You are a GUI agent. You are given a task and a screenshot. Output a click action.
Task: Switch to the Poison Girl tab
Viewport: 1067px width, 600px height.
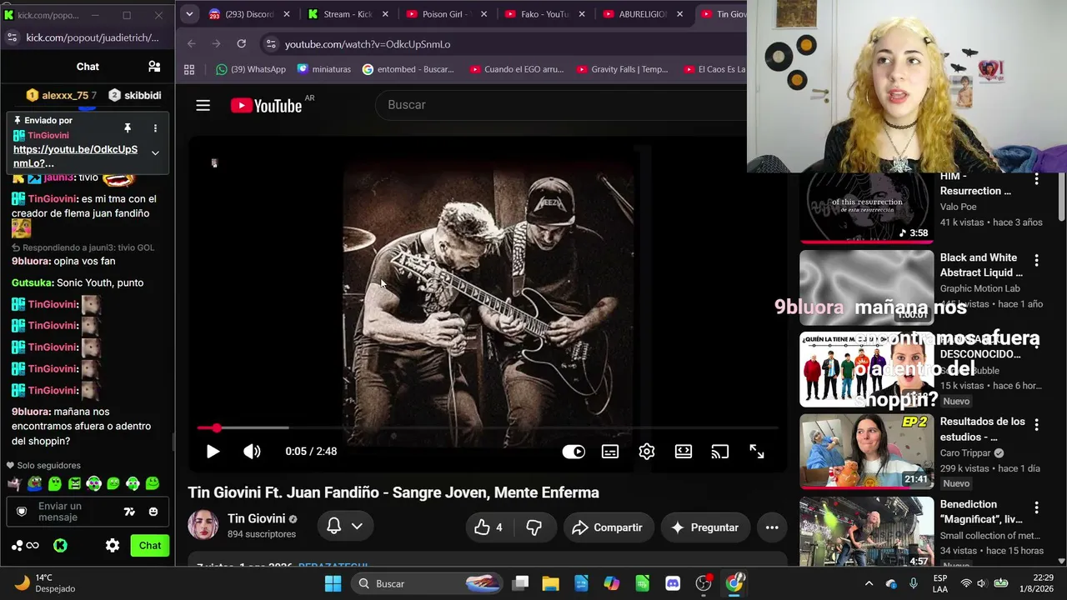(x=446, y=14)
